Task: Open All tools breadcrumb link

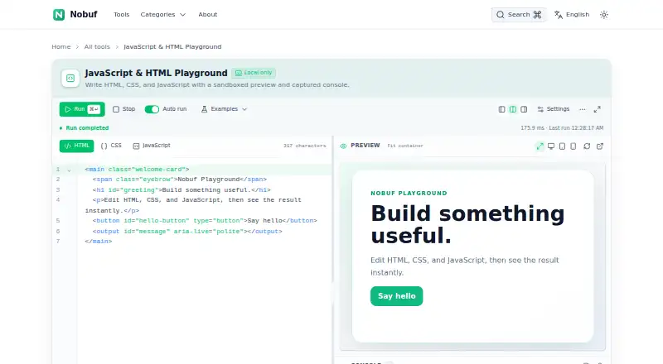Action: 97,47
